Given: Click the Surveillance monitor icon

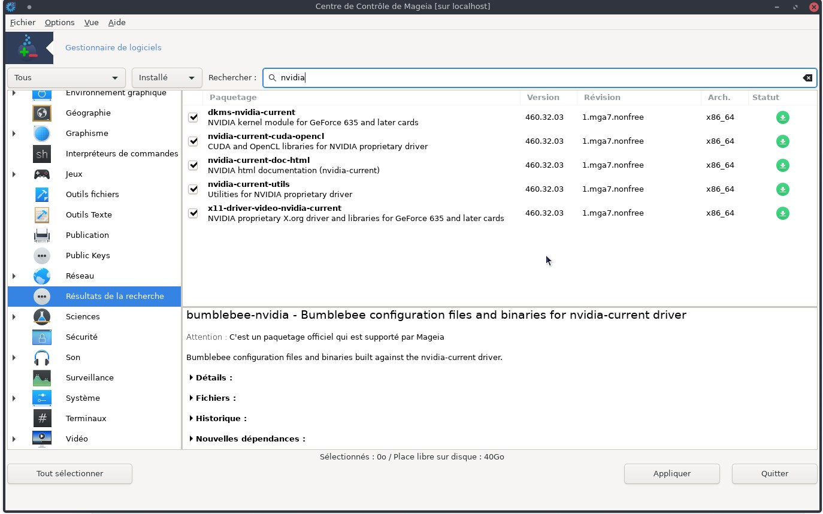Looking at the screenshot, I should coord(42,377).
